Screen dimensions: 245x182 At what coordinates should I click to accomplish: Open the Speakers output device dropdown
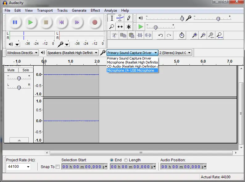coord(73,53)
